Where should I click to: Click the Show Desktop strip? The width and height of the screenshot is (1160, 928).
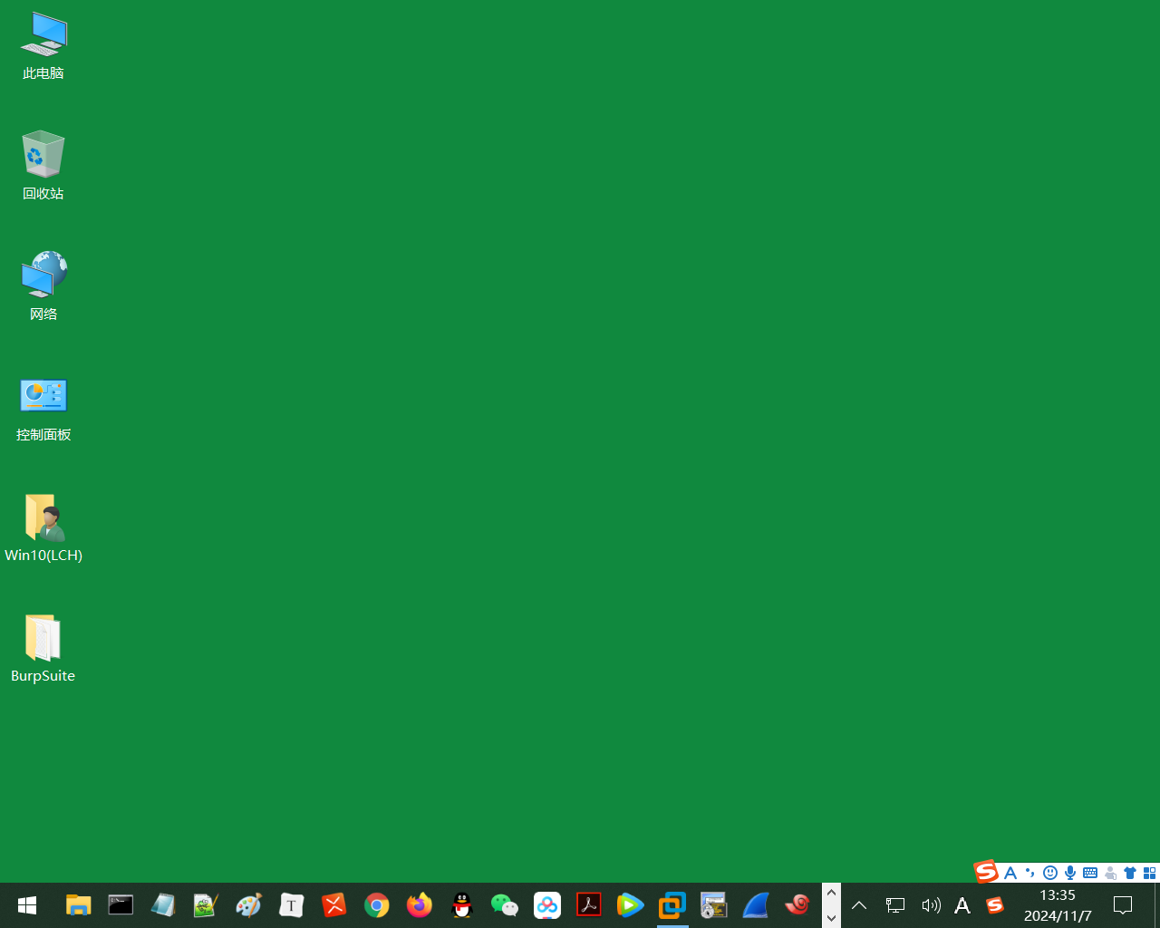(1157, 905)
